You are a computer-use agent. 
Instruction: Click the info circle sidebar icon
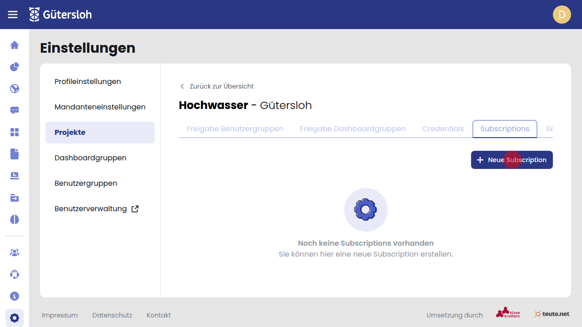coord(15,296)
